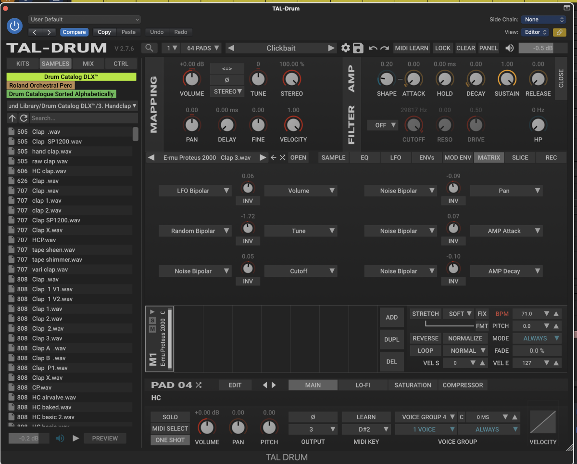Go up one folder in sample browser
Image resolution: width=577 pixels, height=464 pixels.
[x=12, y=118]
